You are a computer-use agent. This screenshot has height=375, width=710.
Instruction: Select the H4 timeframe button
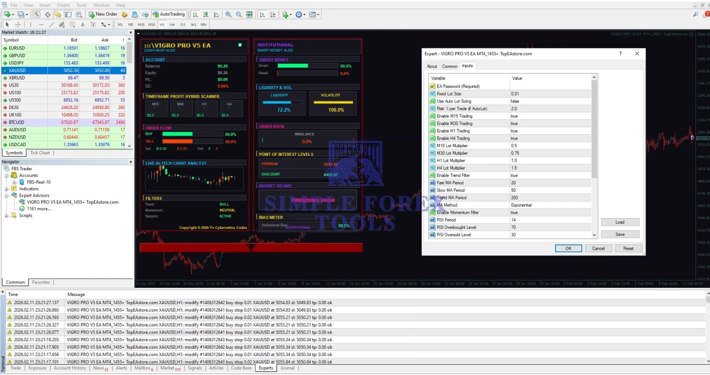point(173,24)
